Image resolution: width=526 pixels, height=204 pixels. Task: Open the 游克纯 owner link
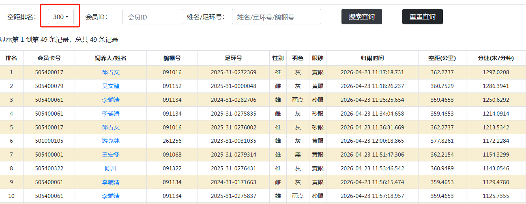click(x=111, y=141)
